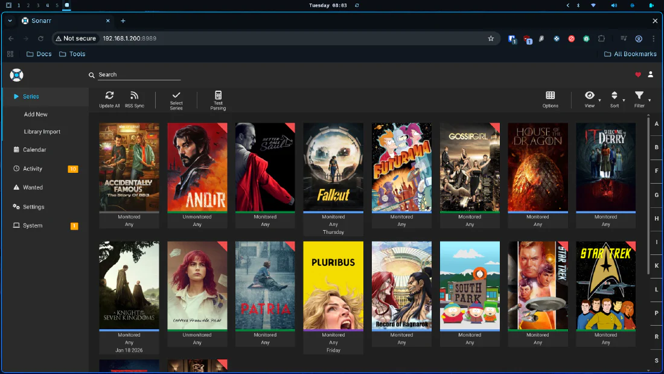Jump to letter G in index

[656, 195]
